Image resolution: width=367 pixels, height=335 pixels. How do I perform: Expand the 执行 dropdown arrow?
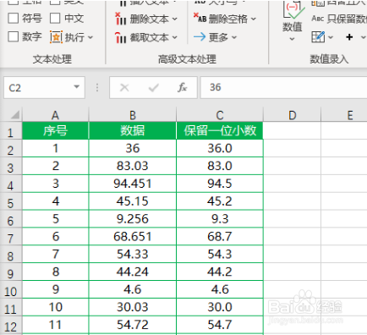click(90, 37)
